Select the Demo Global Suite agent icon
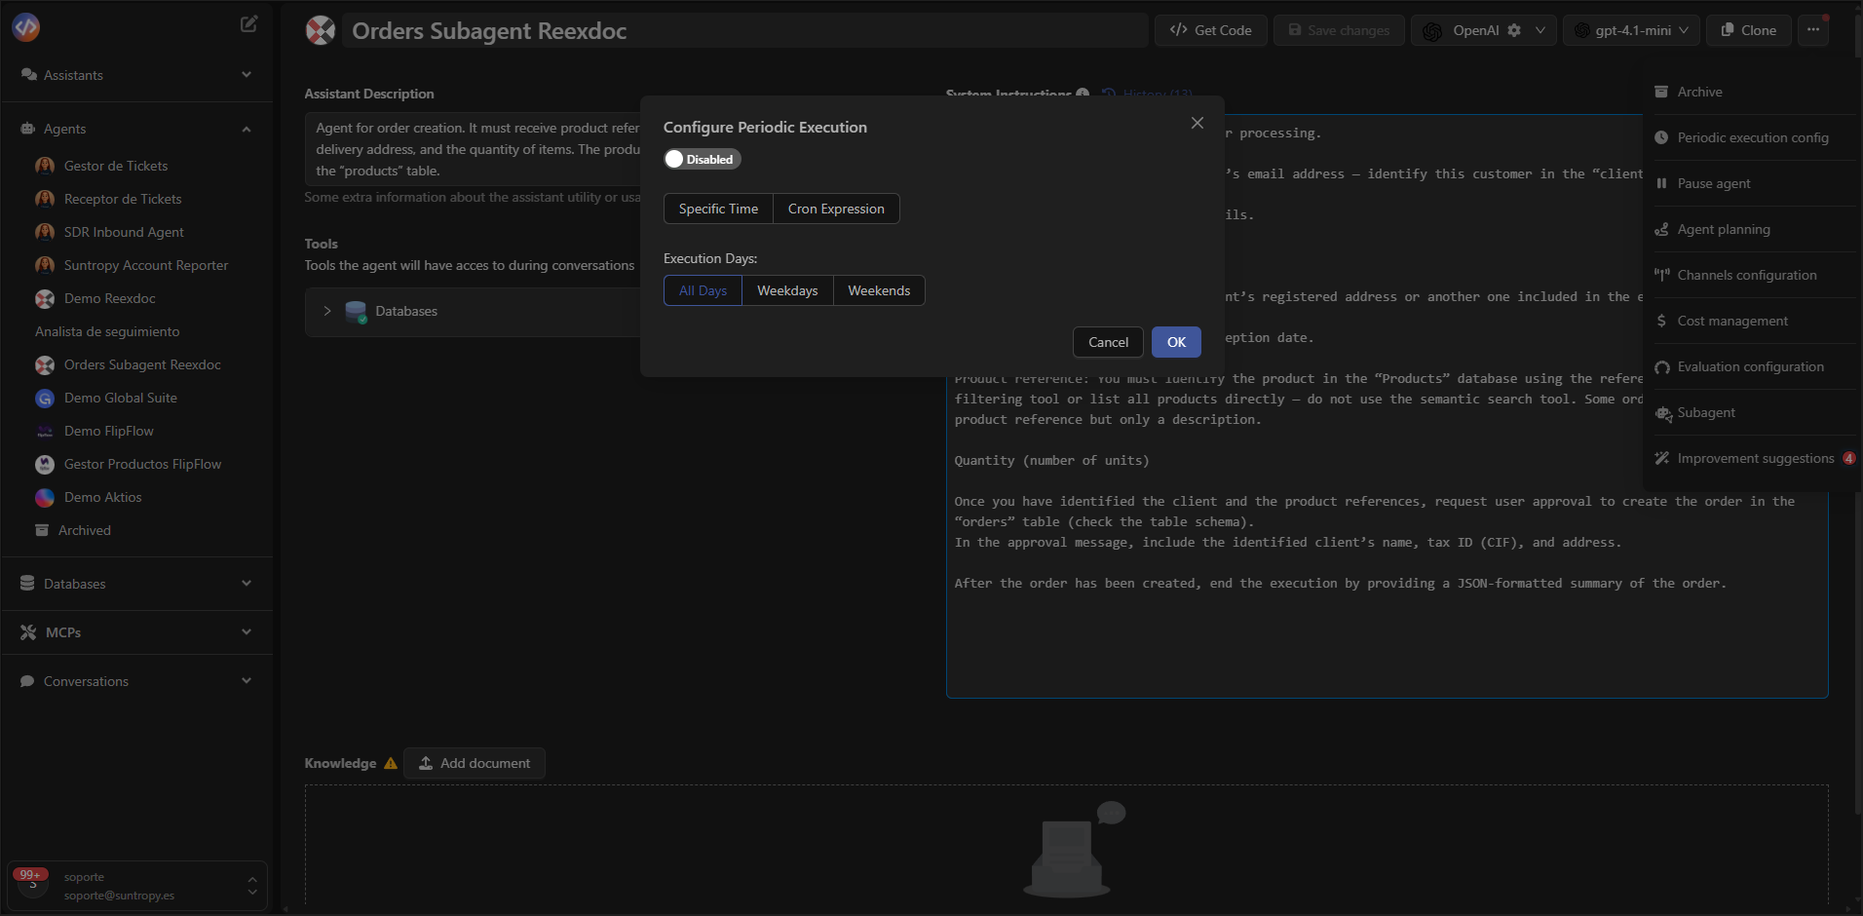Image resolution: width=1863 pixels, height=916 pixels. pos(45,398)
